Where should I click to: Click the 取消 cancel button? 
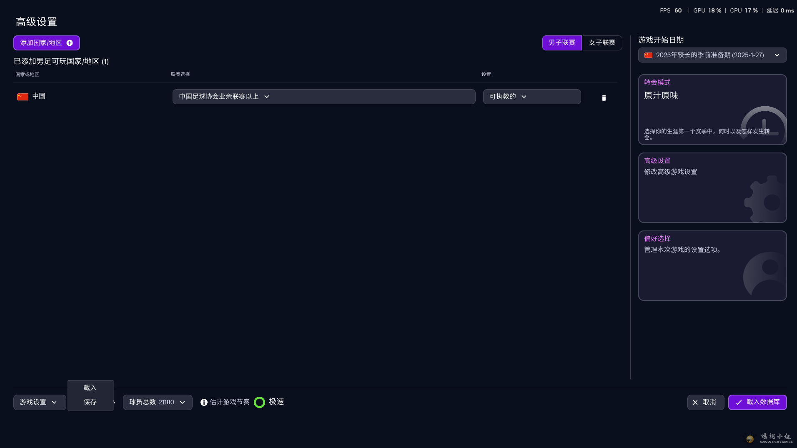click(705, 402)
